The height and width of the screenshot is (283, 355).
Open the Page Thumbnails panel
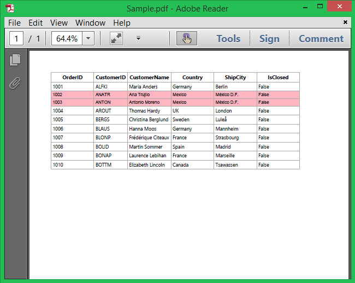tap(15, 60)
